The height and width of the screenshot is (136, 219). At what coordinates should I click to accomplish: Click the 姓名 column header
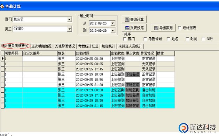[67, 53]
